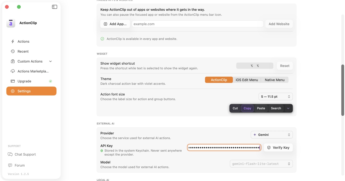The height and width of the screenshot is (181, 345).
Task: Open the Forum link
Action: pyautogui.click(x=16, y=165)
